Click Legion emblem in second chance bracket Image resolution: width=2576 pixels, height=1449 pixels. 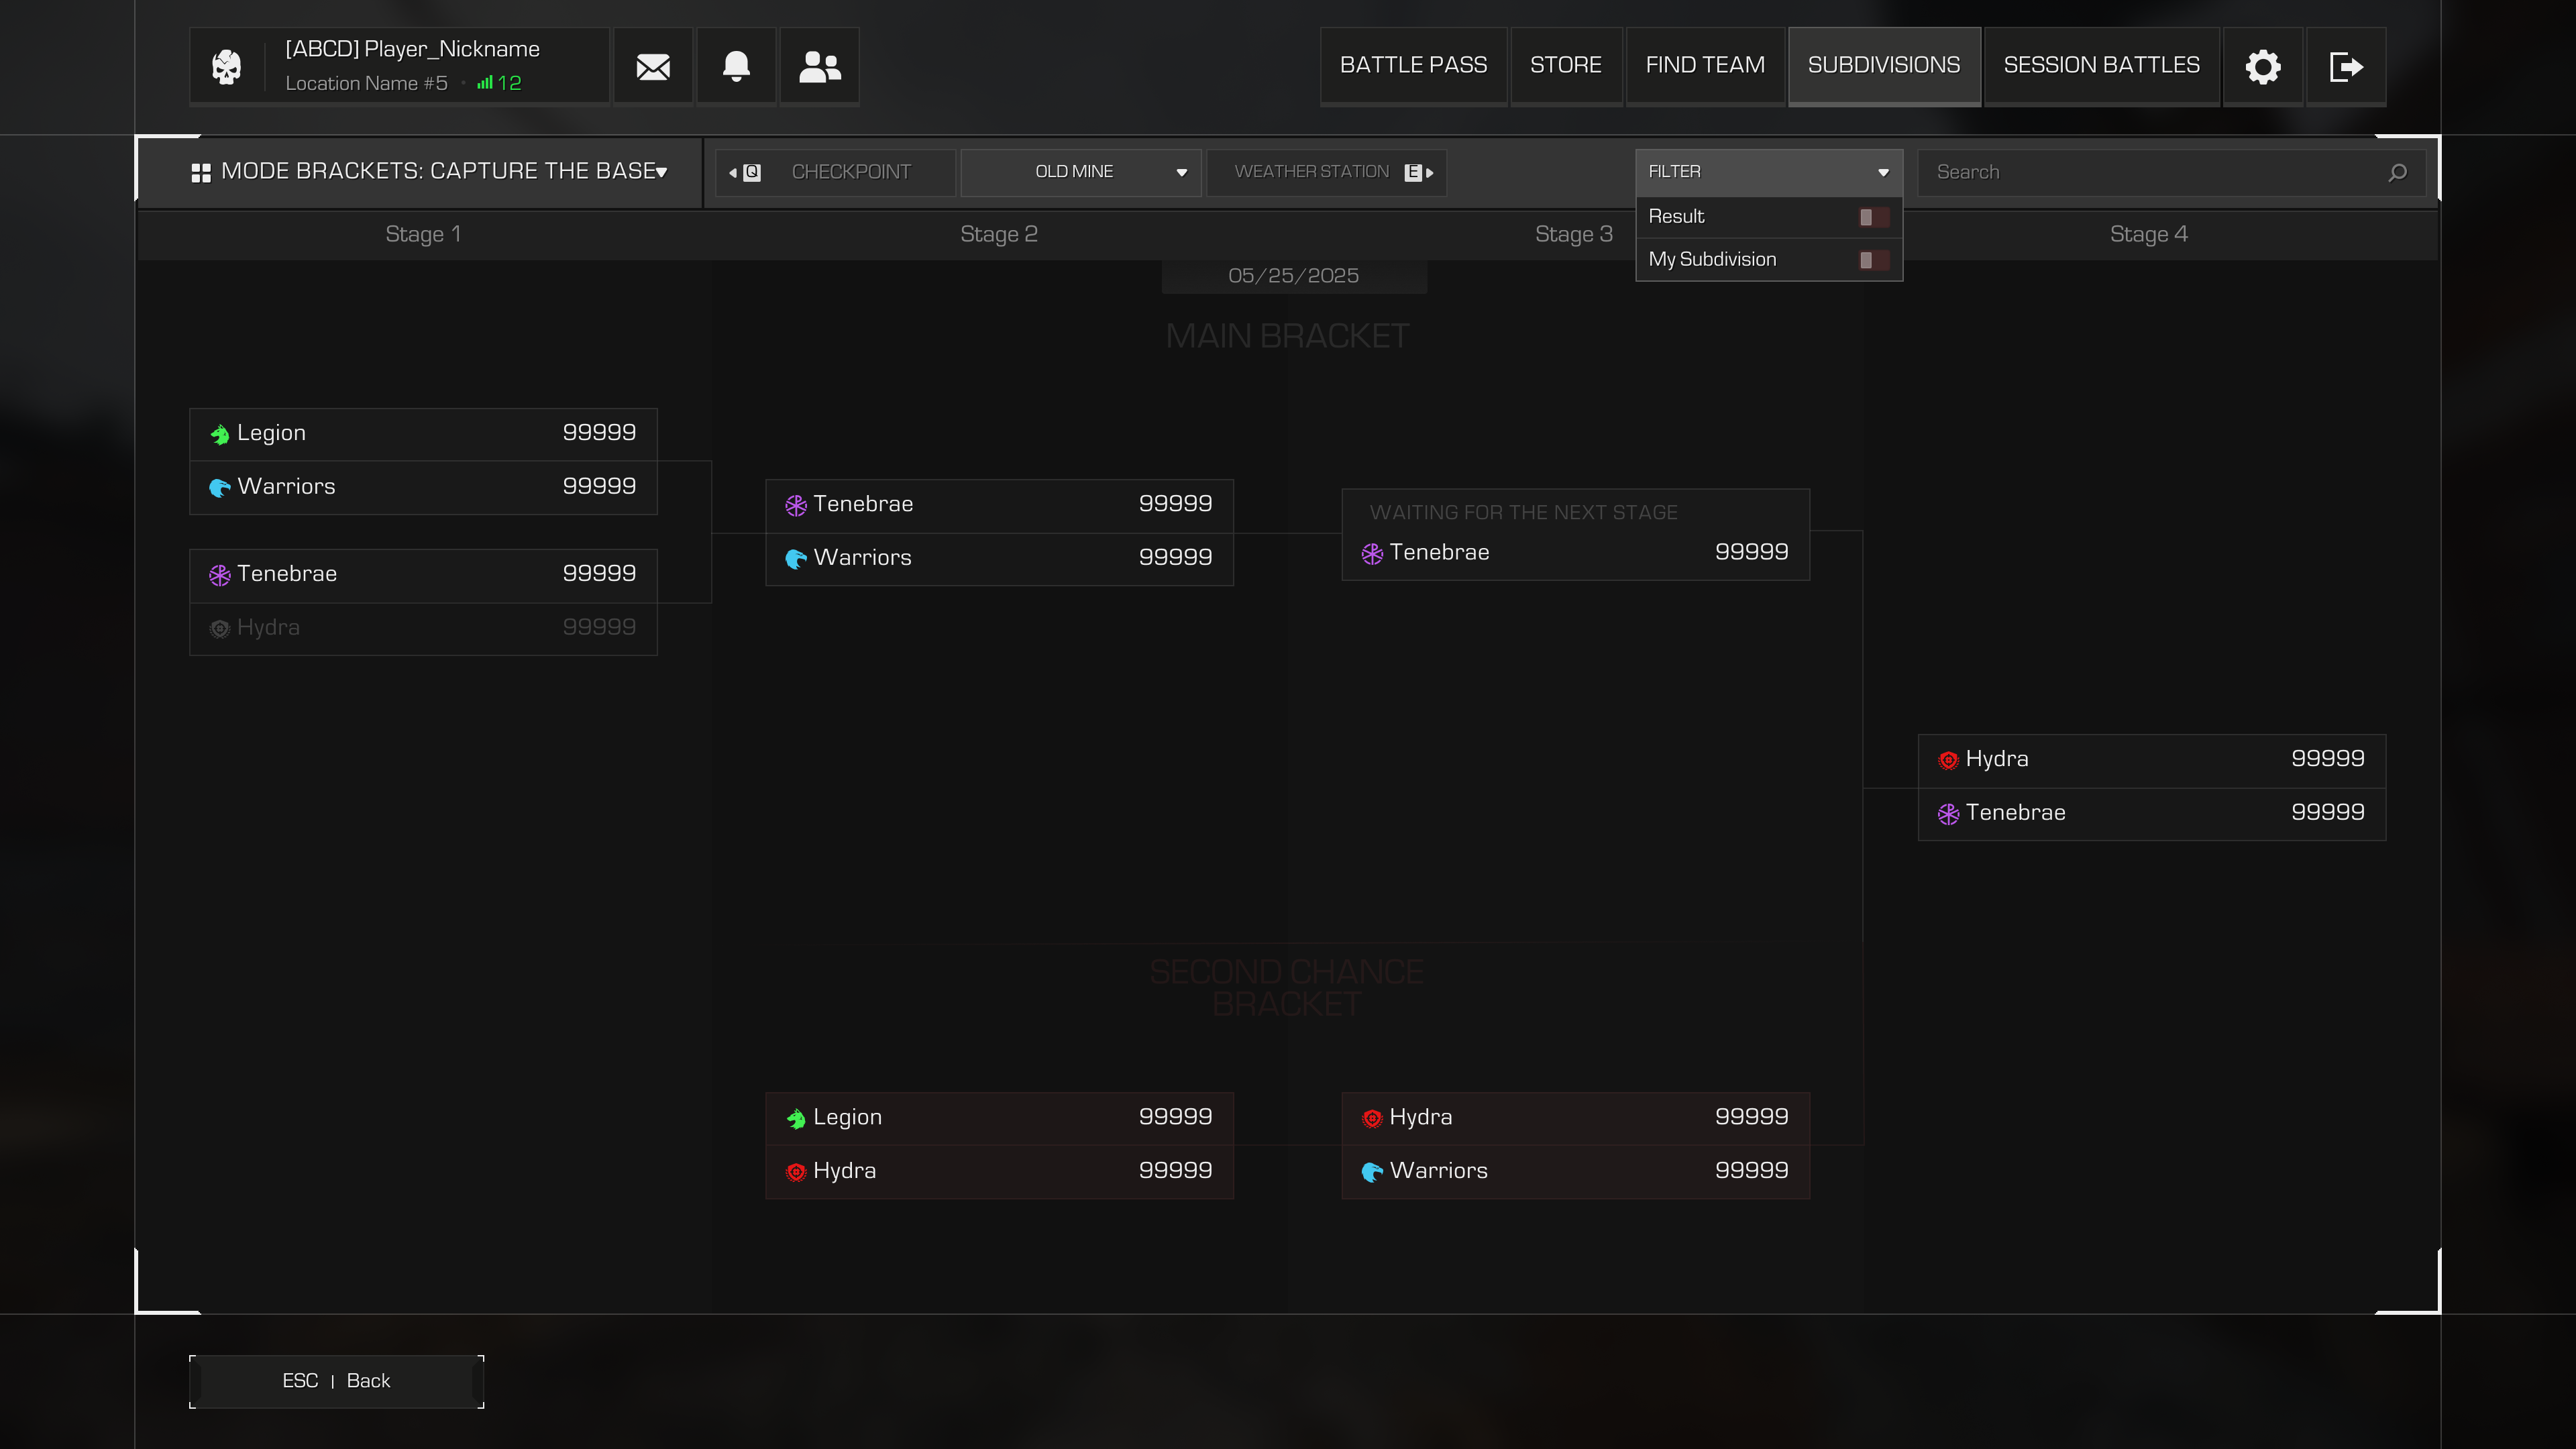coord(796,1118)
